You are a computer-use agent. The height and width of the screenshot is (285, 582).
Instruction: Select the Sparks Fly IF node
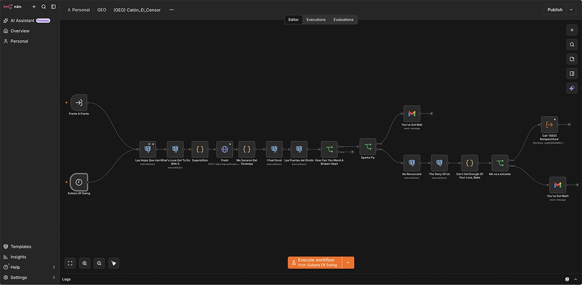point(368,147)
